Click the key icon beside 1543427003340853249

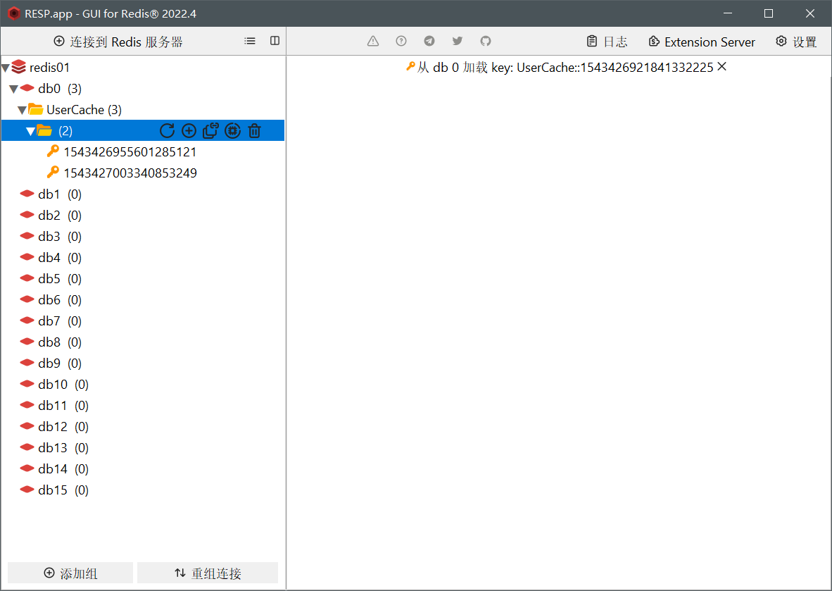(53, 173)
